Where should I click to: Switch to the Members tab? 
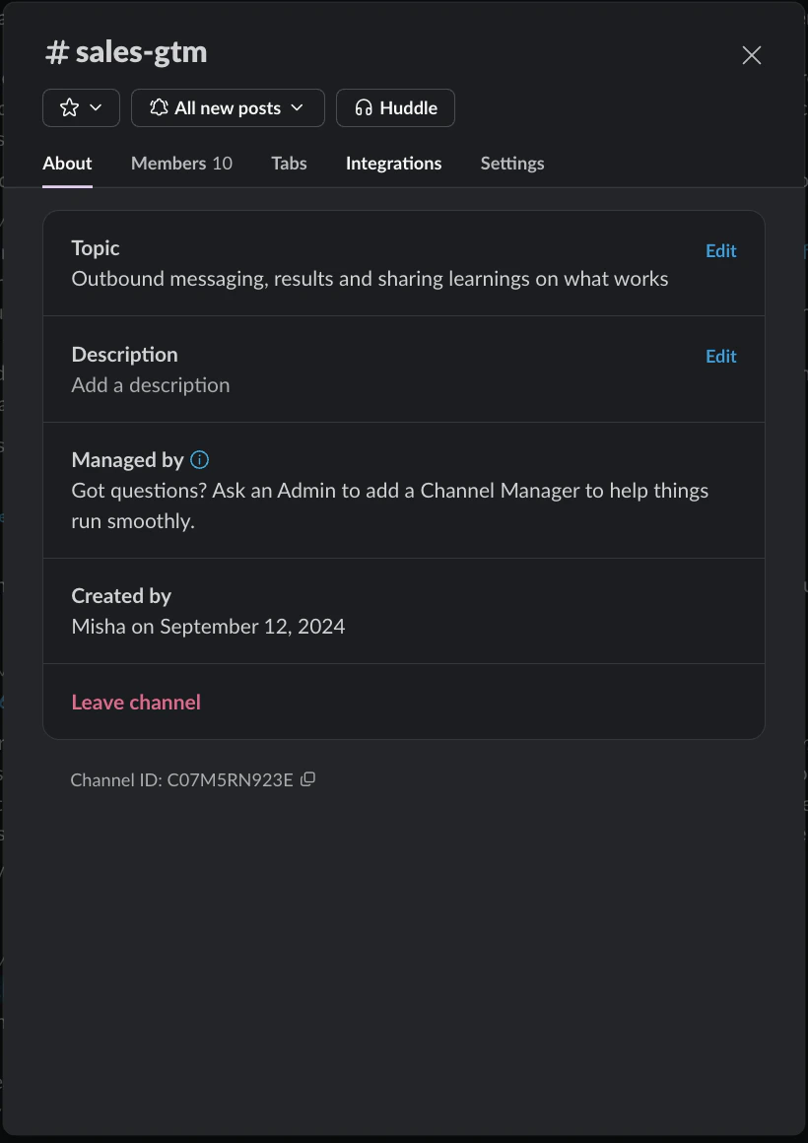point(181,163)
